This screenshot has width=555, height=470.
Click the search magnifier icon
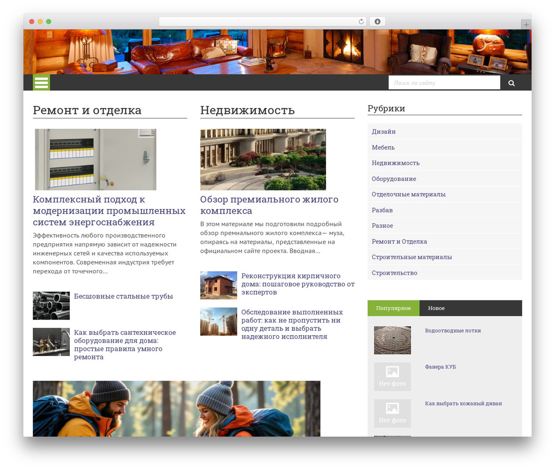pos(512,83)
